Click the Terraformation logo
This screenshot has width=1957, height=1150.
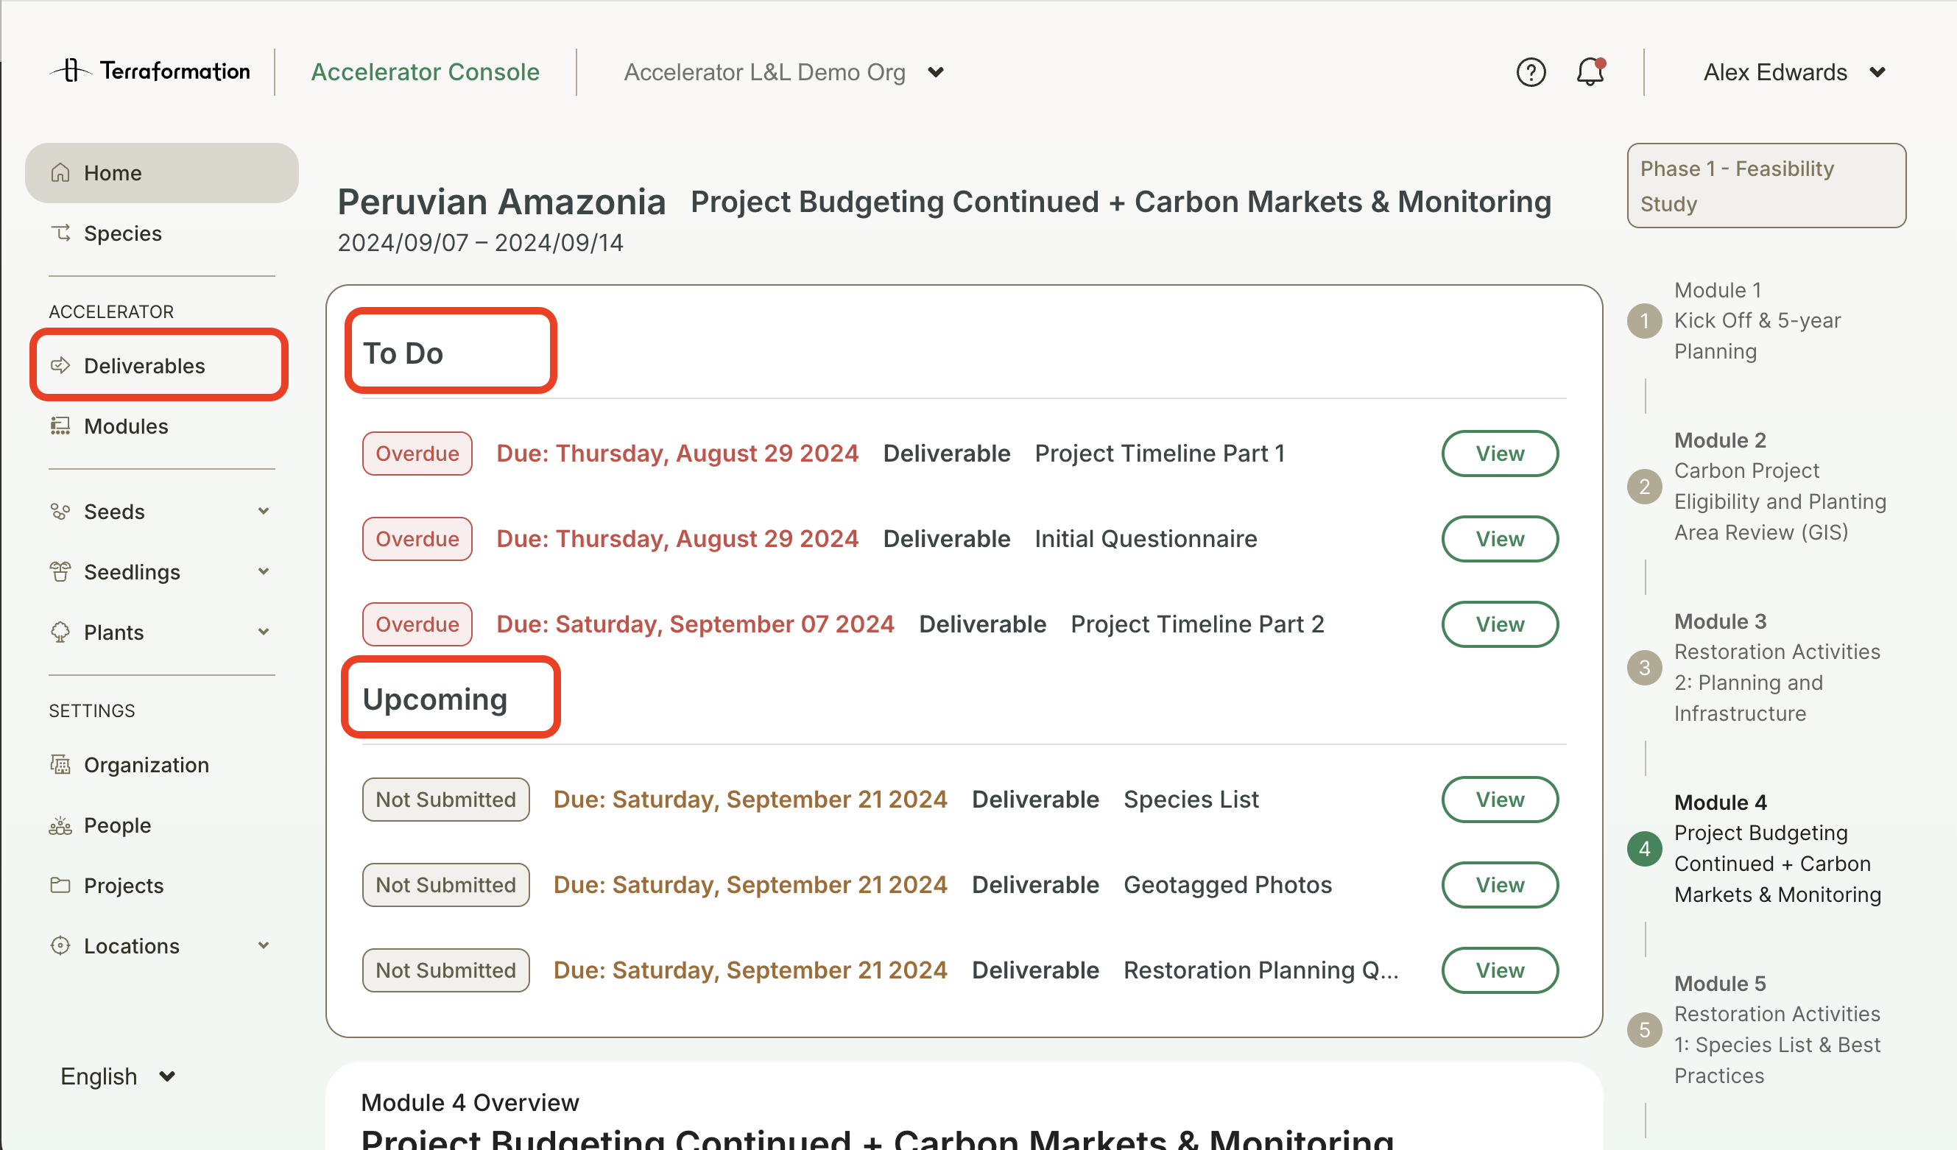click(150, 71)
